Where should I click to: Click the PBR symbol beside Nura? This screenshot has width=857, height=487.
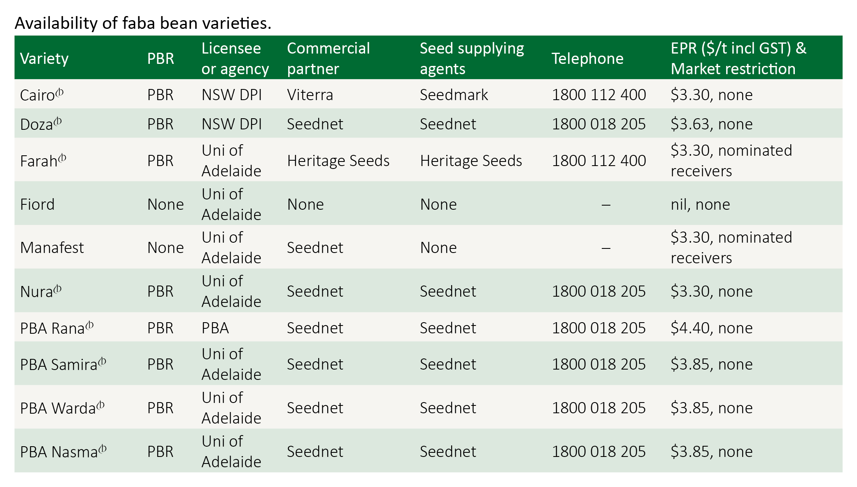58,288
